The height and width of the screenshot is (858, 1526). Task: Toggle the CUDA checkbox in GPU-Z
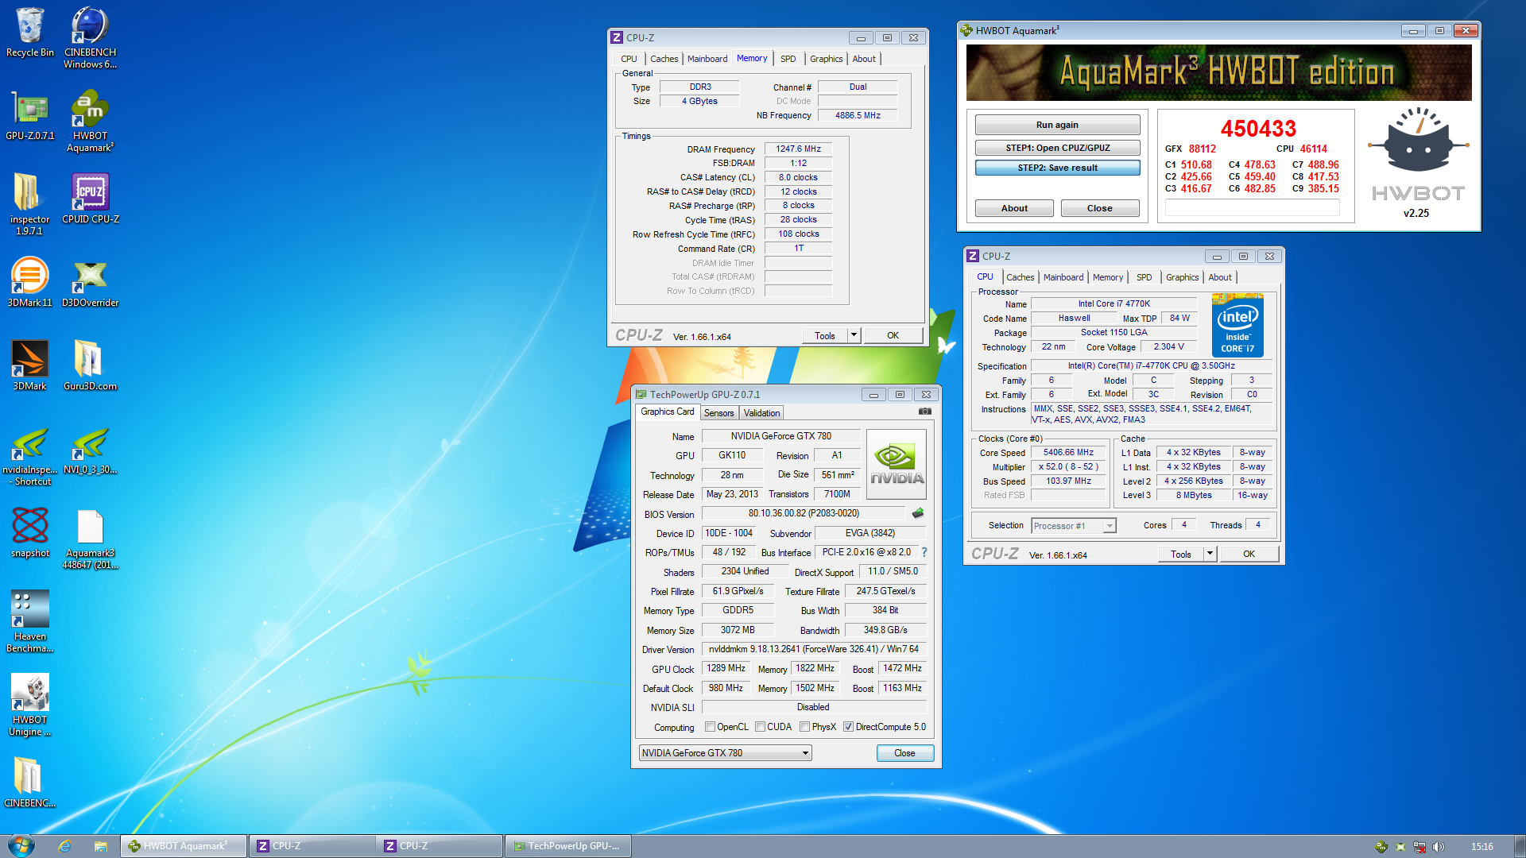point(760,727)
